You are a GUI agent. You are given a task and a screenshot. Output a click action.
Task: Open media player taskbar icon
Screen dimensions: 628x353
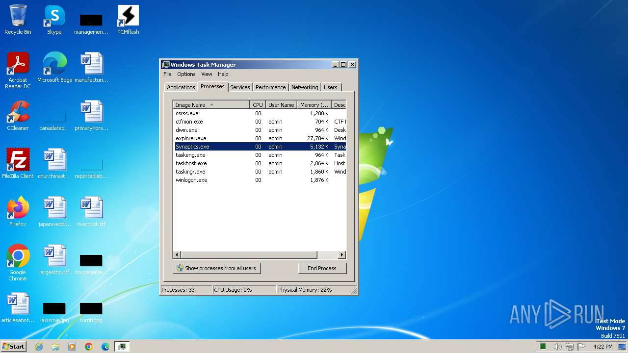click(72, 347)
